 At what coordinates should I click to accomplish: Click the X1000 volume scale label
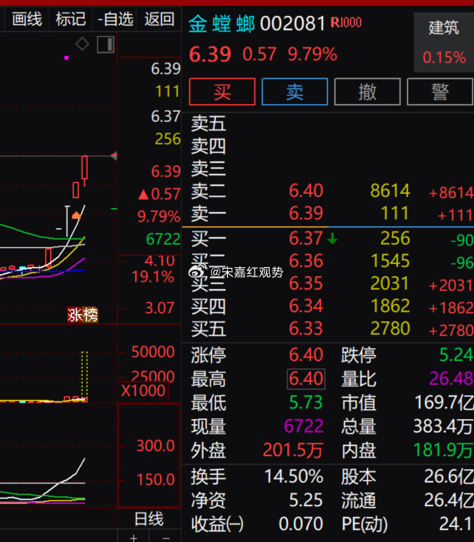143,391
